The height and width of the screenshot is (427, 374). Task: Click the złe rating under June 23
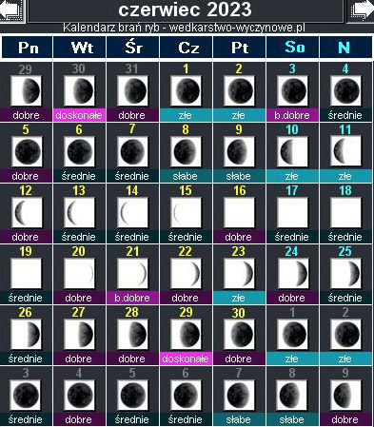tap(239, 298)
